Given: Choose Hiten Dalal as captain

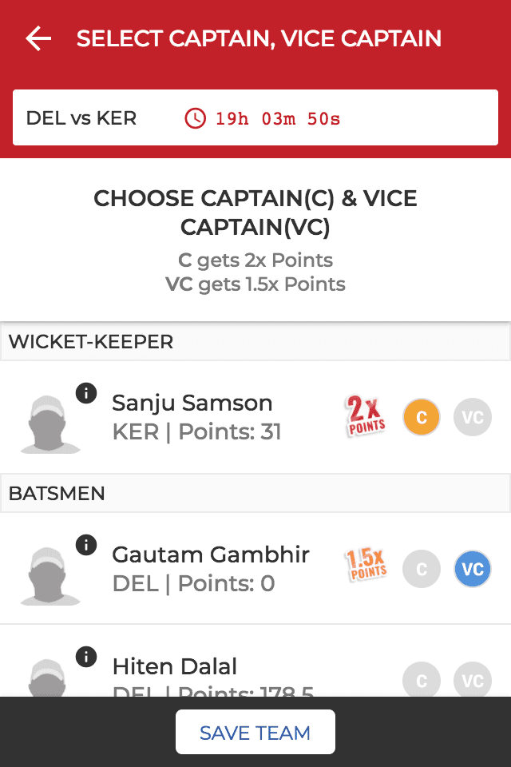Looking at the screenshot, I should click(x=422, y=681).
